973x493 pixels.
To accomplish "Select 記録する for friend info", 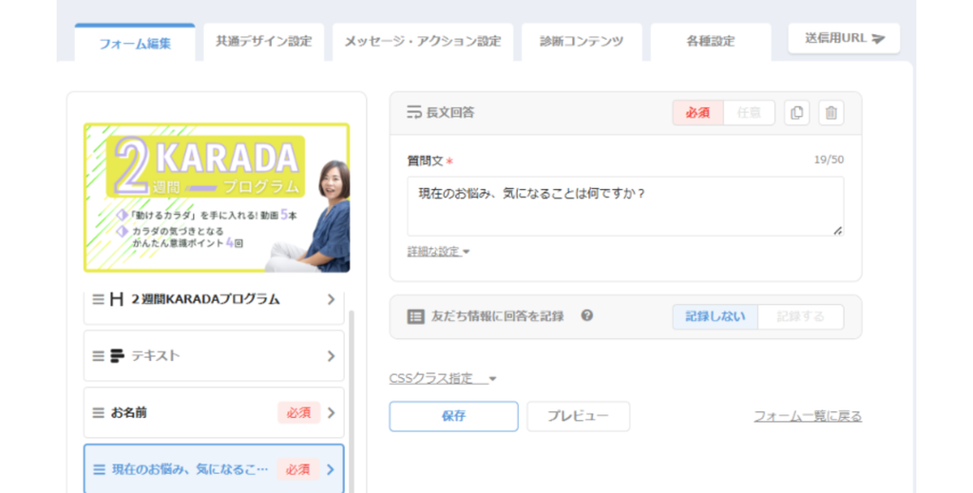I will tap(800, 317).
